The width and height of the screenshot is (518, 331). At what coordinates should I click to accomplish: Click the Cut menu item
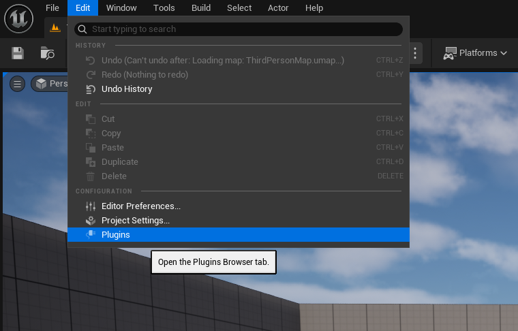tap(239, 119)
